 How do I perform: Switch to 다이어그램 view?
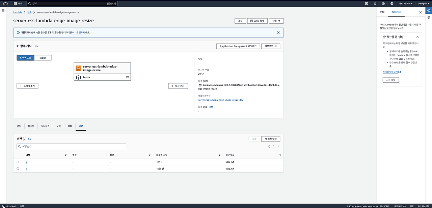pyautogui.click(x=26, y=58)
